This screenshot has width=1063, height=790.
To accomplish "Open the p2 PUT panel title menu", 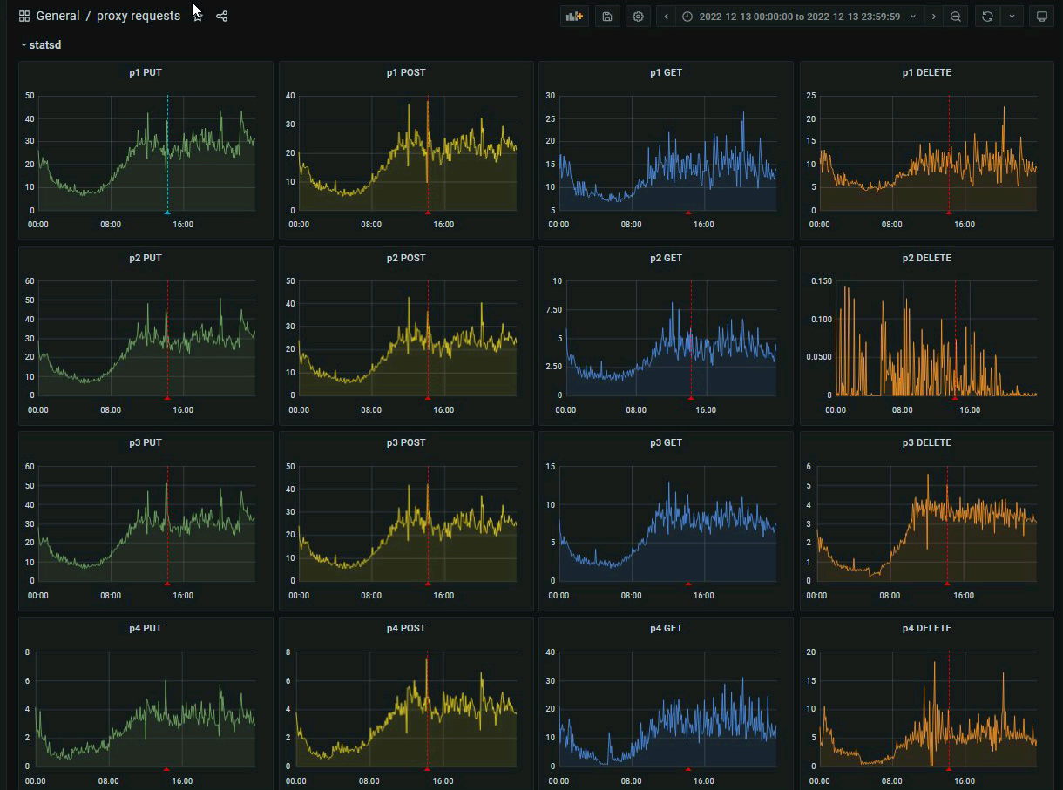I will [146, 258].
